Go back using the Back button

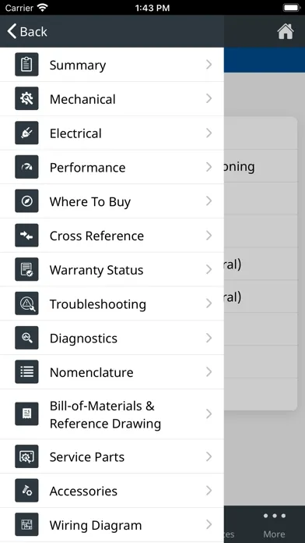pyautogui.click(x=27, y=31)
